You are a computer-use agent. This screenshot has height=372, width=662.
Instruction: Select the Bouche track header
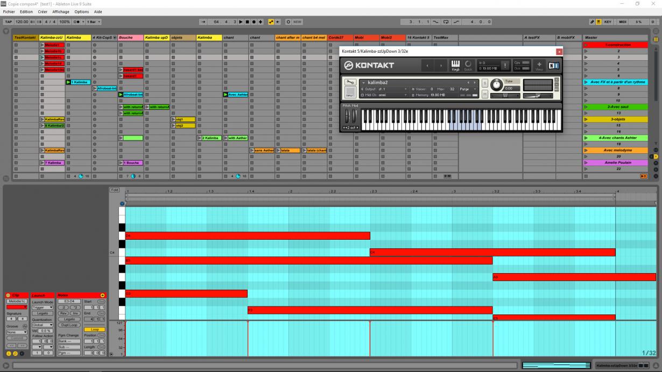(130, 38)
